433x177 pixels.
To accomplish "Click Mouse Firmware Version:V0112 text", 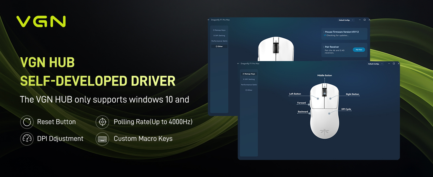I will [x=342, y=32].
